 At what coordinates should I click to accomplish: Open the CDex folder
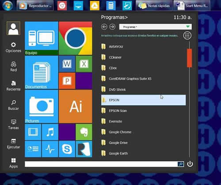tap(143, 68)
